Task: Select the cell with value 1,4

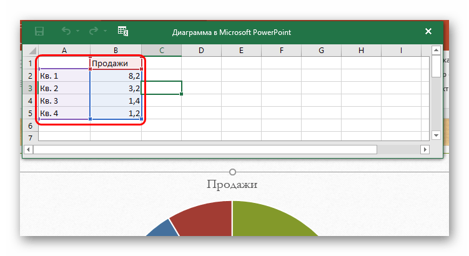Action: pyautogui.click(x=116, y=101)
